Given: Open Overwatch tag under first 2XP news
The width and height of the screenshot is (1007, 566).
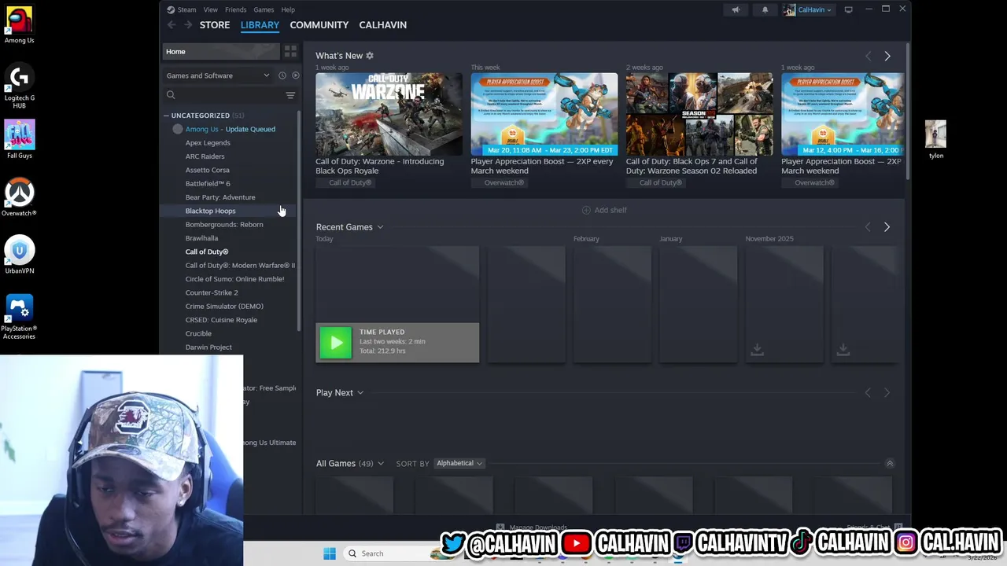Looking at the screenshot, I should [x=503, y=183].
